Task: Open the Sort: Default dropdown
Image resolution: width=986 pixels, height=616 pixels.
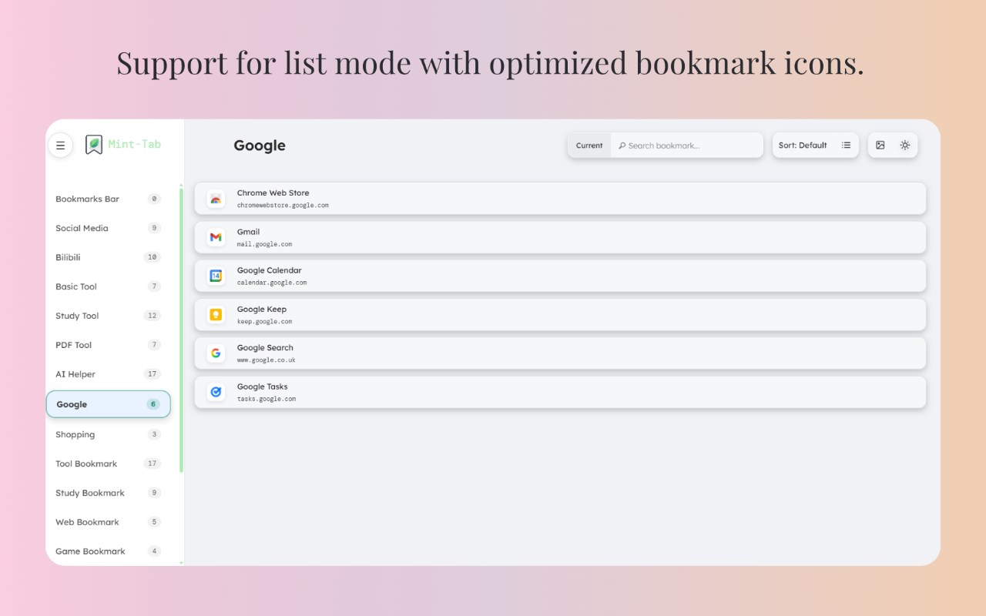Action: (803, 145)
